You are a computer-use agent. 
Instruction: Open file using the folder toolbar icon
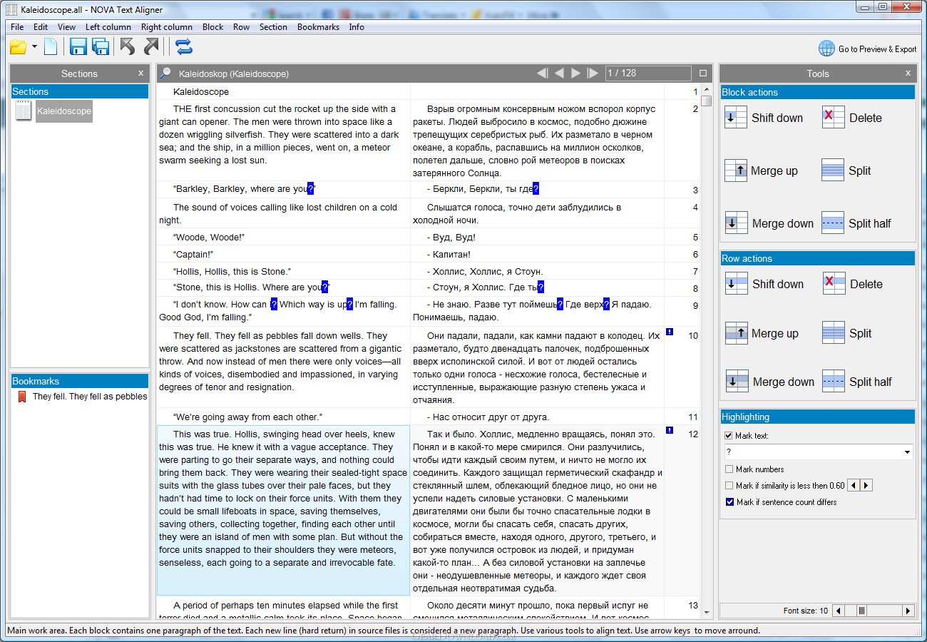(18, 48)
